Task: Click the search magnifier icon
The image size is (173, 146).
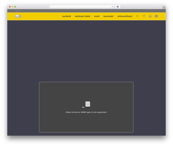Action: pyautogui.click(x=137, y=16)
